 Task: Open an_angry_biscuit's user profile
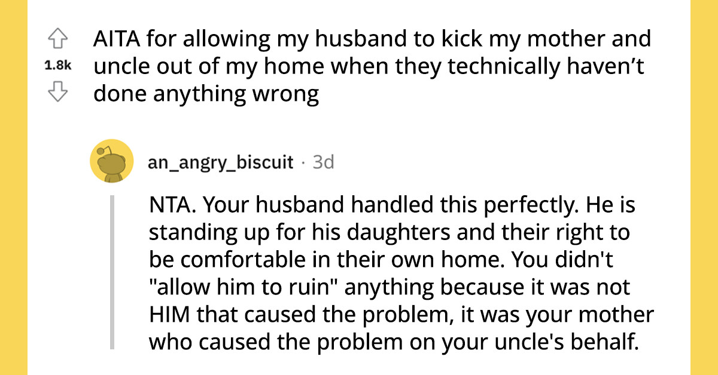221,162
